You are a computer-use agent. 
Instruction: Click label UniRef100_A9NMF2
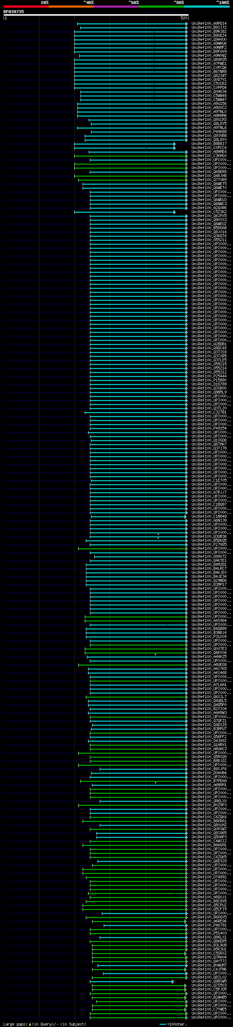click(209, 47)
